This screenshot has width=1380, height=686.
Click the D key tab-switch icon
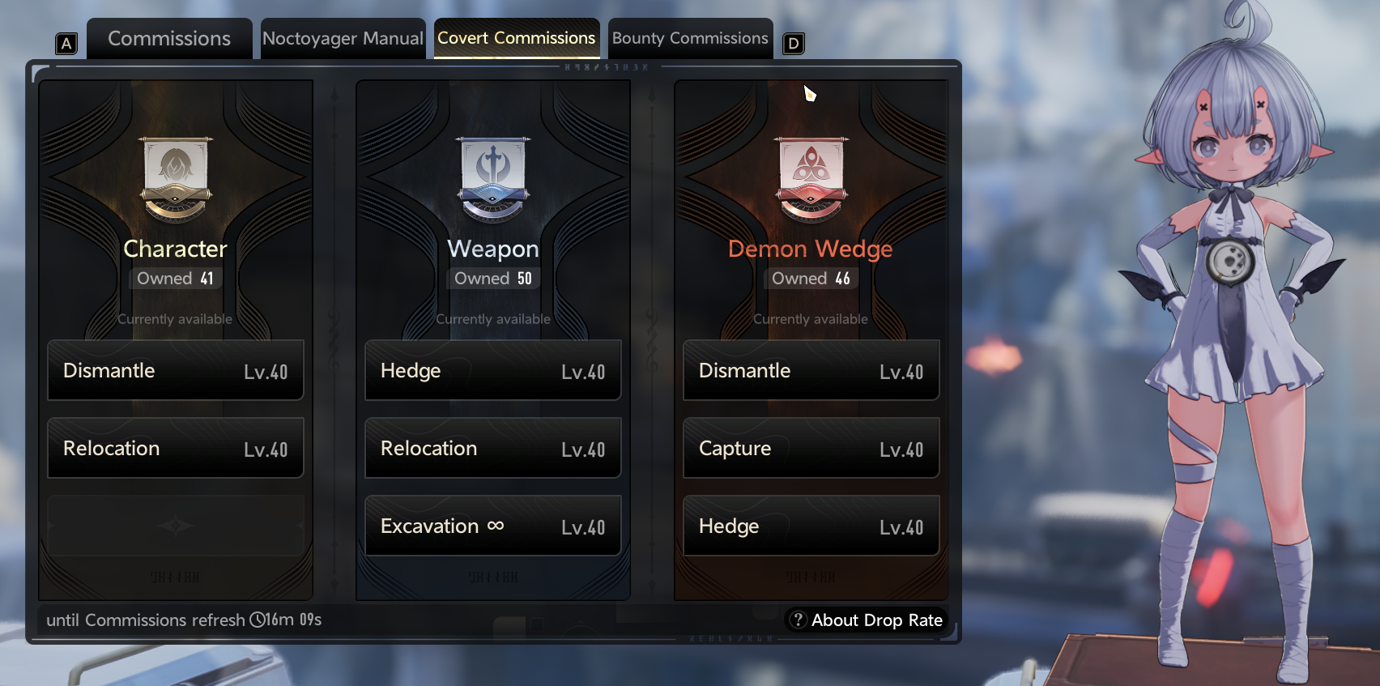point(794,44)
